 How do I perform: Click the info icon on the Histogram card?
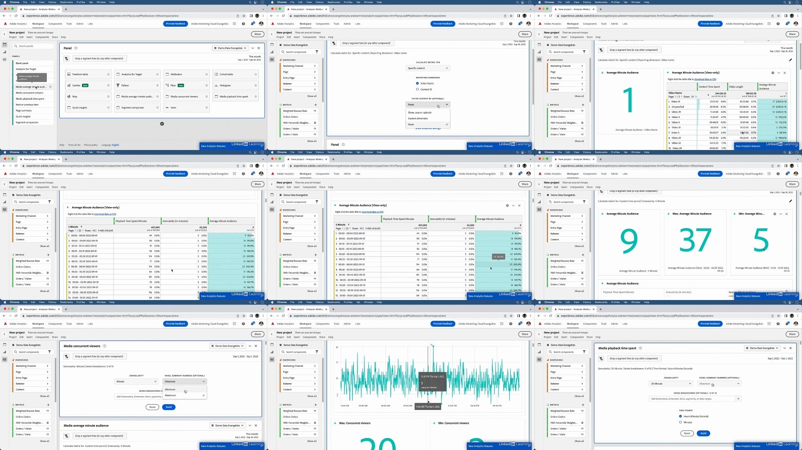pyautogui.click(x=255, y=85)
